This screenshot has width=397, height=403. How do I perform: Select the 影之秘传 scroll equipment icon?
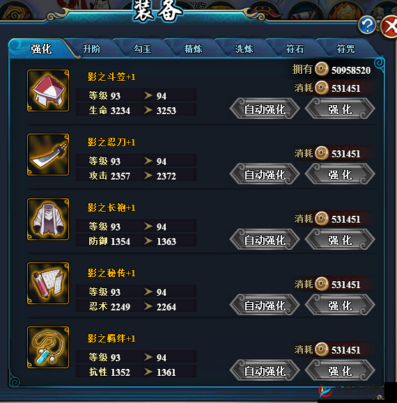pos(48,283)
